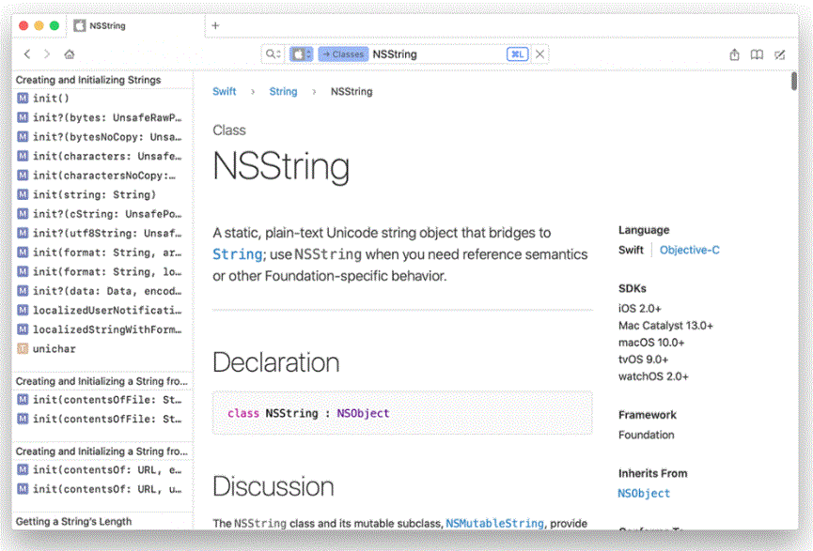Open the share menu icon
Viewport: 813px width, 551px height.
pos(734,54)
